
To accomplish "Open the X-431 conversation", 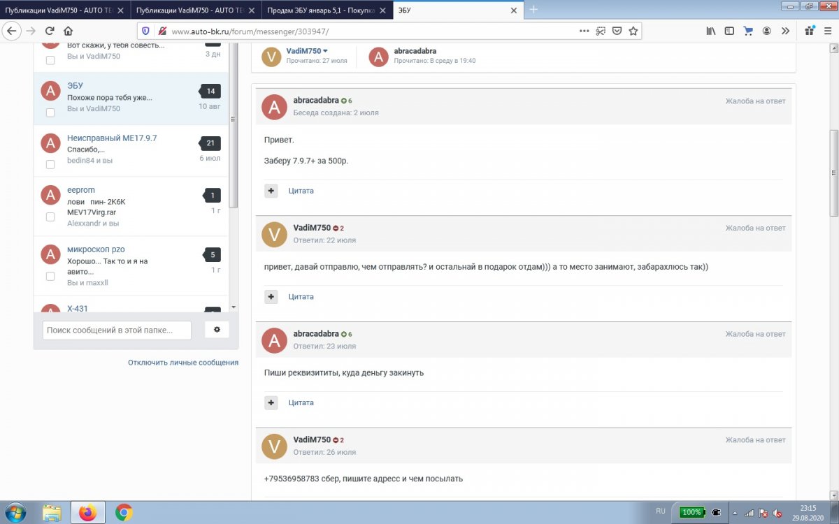I will pos(78,308).
